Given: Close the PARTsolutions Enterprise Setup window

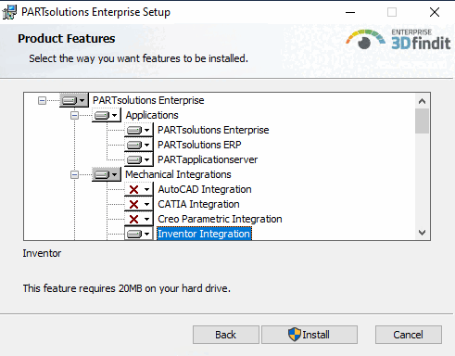Looking at the screenshot, I should 435,12.
